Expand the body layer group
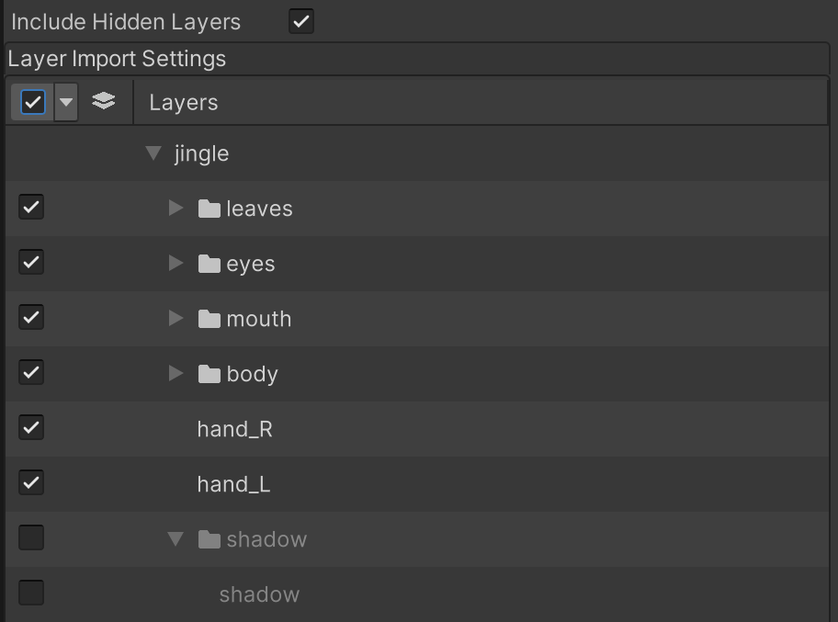 click(176, 374)
